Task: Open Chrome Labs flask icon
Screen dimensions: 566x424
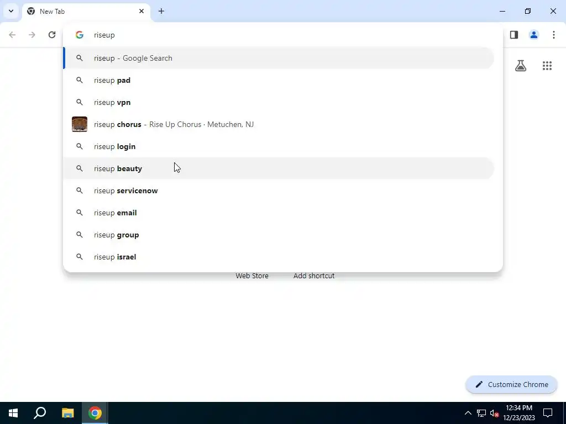Action: tap(521, 66)
